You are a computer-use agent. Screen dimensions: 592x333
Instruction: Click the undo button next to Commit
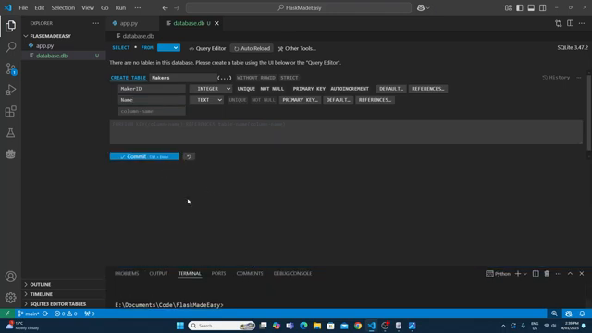pos(189,156)
